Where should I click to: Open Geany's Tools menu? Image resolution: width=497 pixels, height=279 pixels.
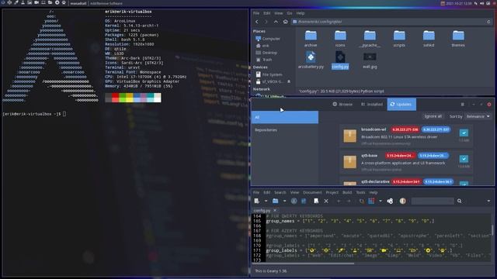(x=360, y=192)
